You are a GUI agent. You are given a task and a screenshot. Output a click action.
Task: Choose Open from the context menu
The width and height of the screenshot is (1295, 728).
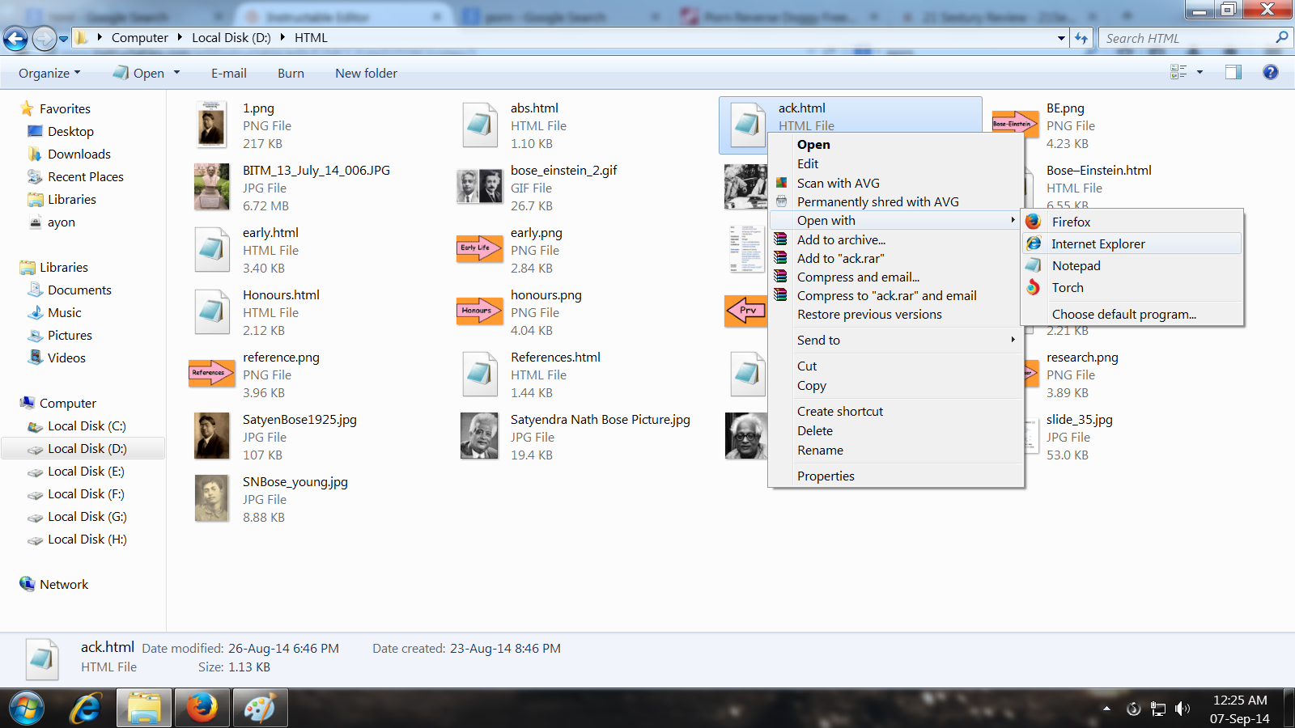895,144
